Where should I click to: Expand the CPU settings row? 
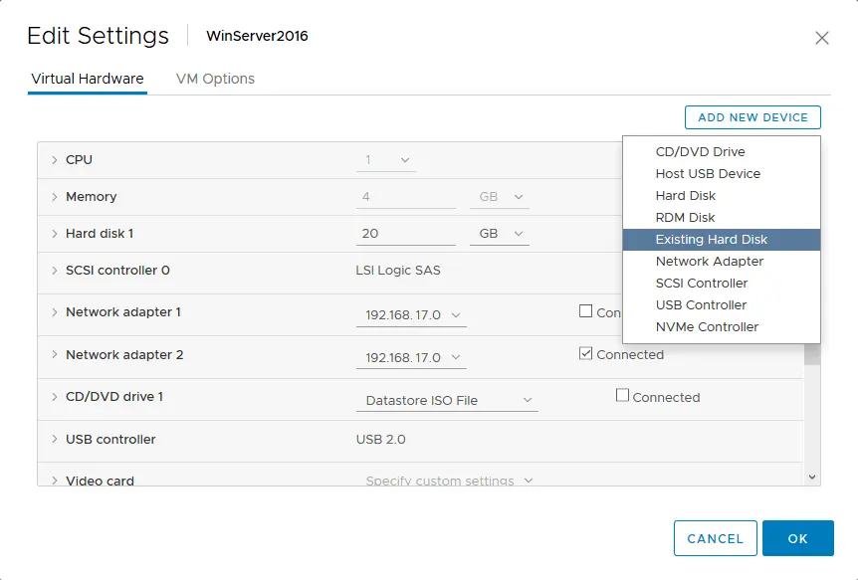pos(54,160)
